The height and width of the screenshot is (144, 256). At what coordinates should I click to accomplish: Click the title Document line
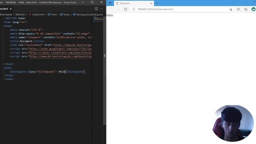pos(27,41)
